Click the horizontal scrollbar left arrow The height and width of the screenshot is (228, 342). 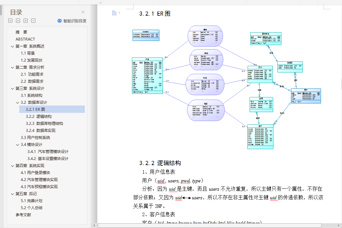[94, 225]
